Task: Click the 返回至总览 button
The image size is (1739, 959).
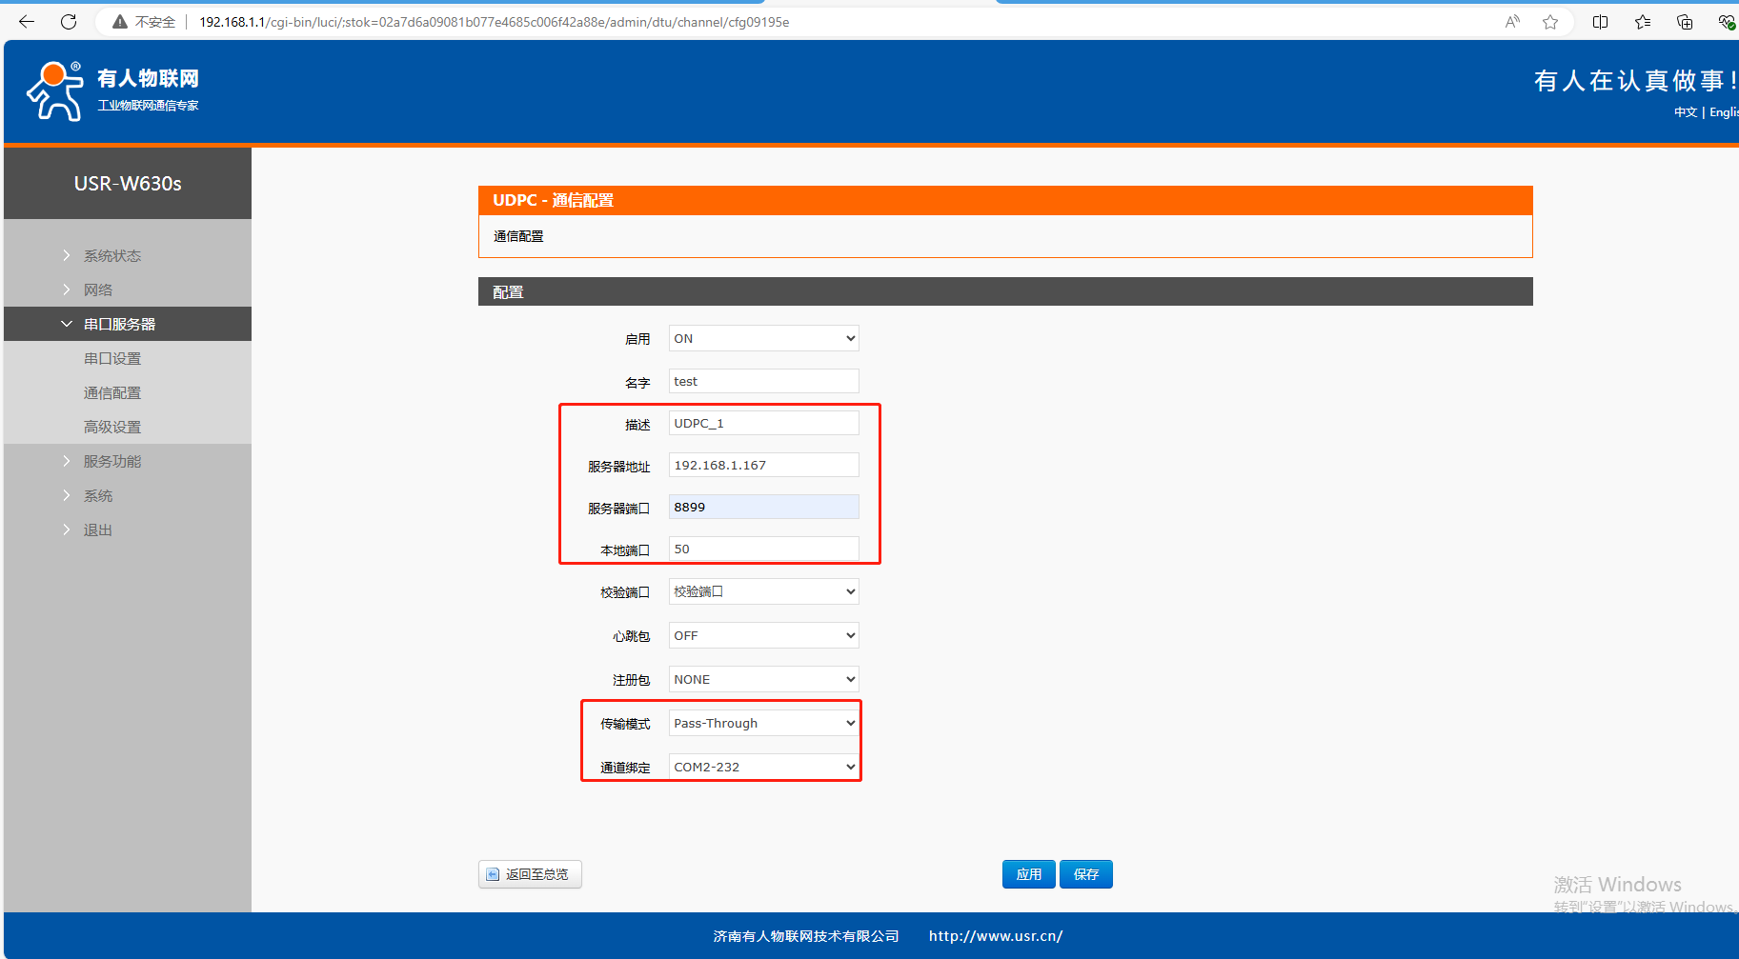Action: 530,874
